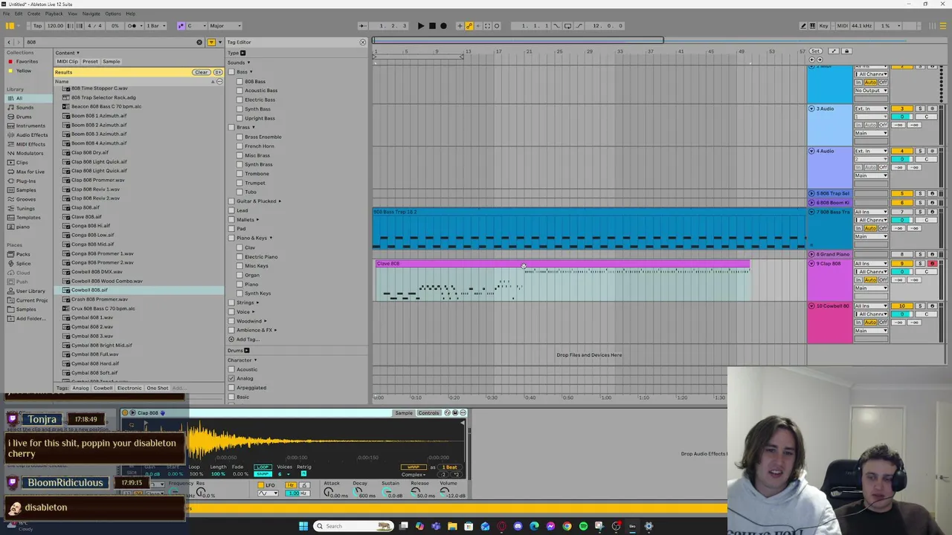
Task: Clear the browser search results filters
Action: click(201, 72)
